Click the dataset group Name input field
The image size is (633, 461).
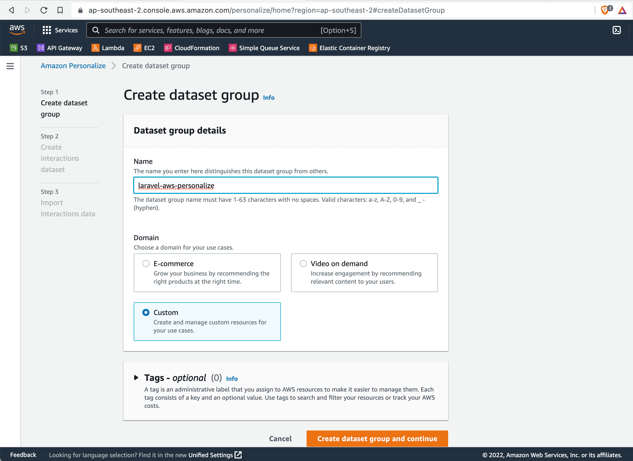pos(286,185)
